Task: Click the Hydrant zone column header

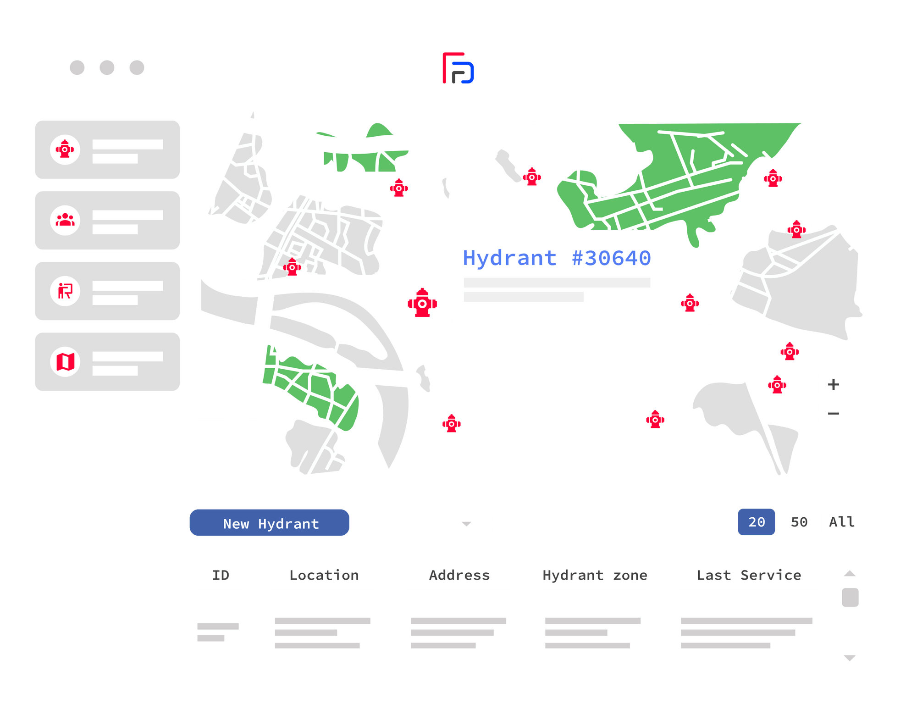Action: pos(594,576)
